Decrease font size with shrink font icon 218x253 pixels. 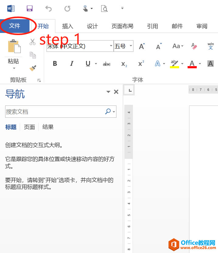[x=159, y=46]
